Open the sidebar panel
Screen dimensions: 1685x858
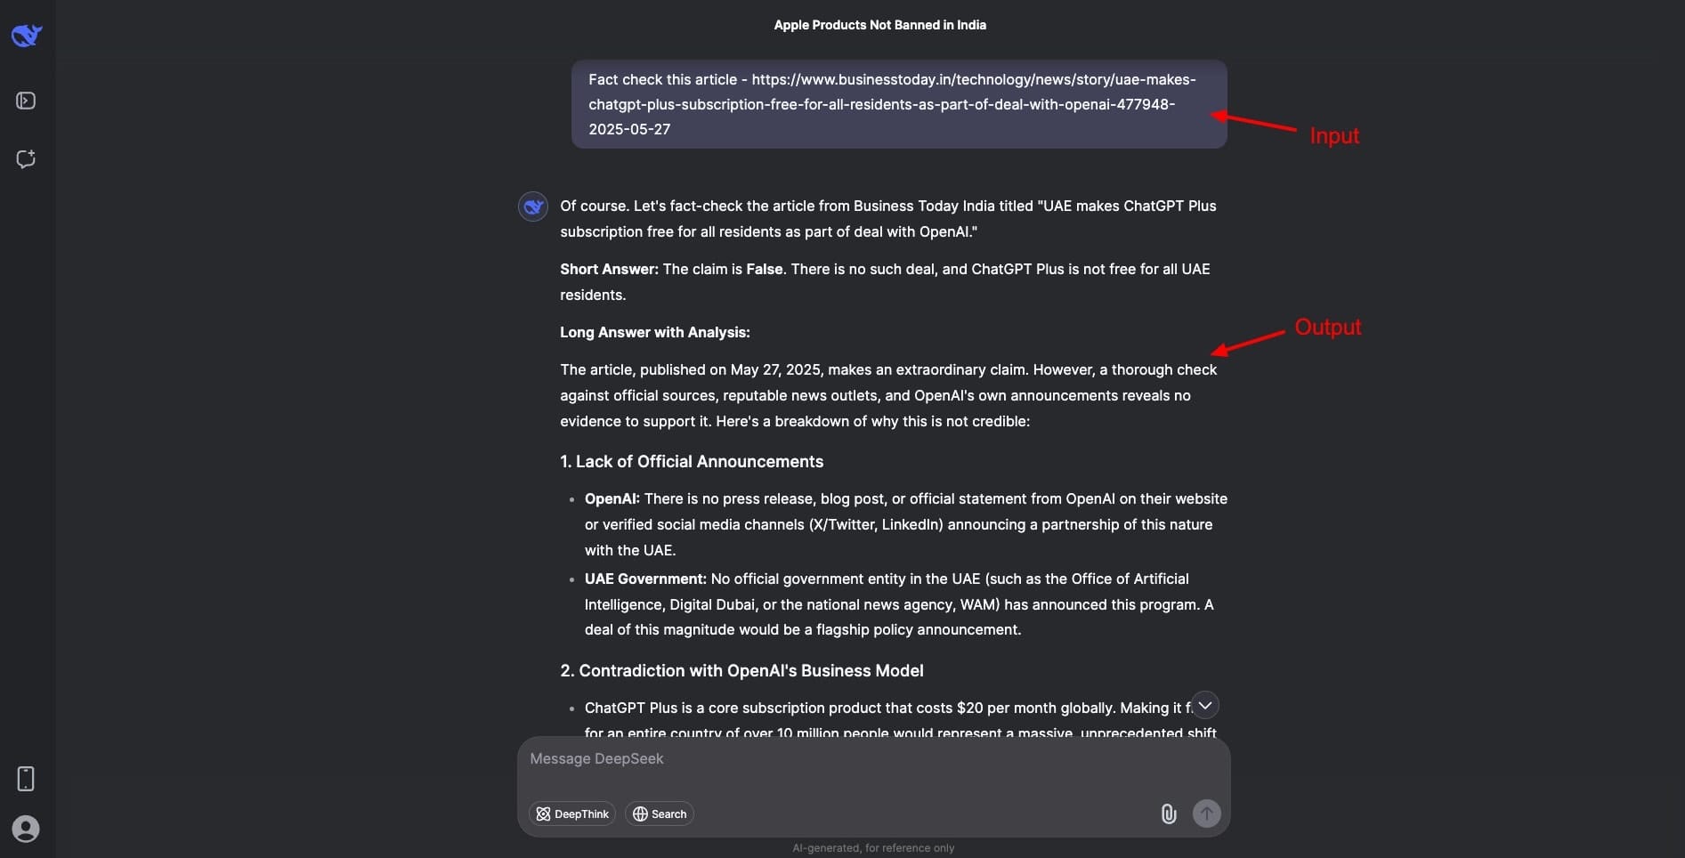[26, 101]
